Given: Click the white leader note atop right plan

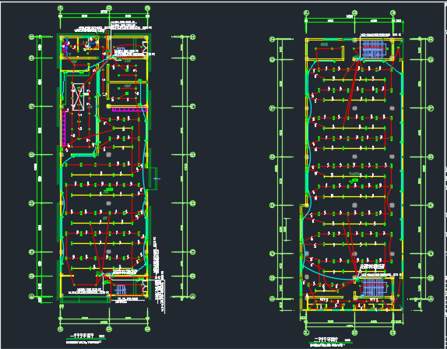Looking at the screenshot, I should 381,35.
